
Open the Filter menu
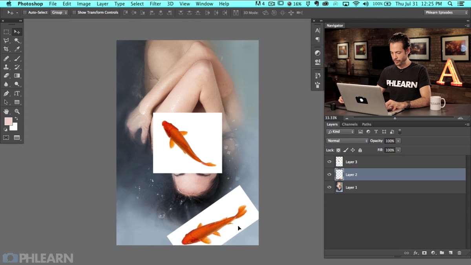pyautogui.click(x=155, y=4)
